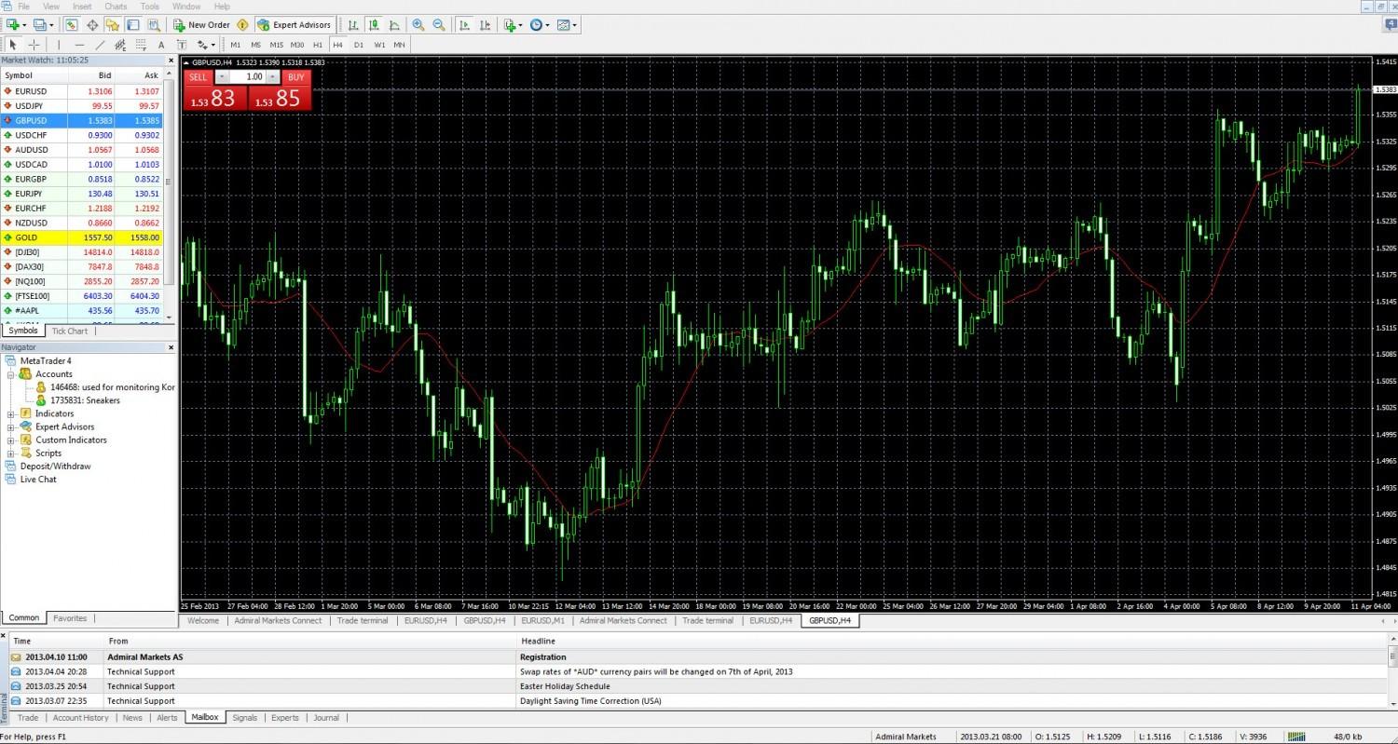Select the Fibonacci retracement tool
Image resolution: width=1398 pixels, height=744 pixels.
pyautogui.click(x=141, y=45)
